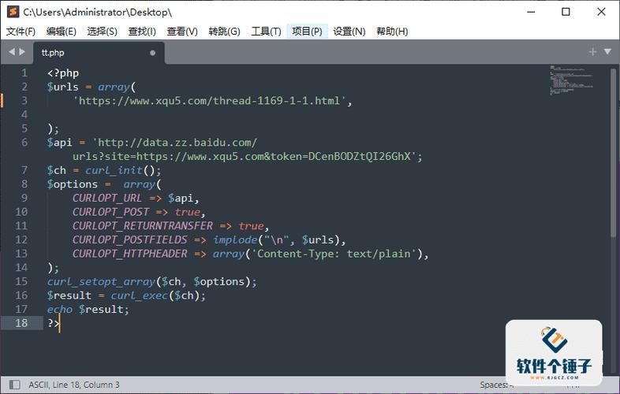Open the 文件(F) menu
Screen dimensions: 620x394
pos(21,32)
